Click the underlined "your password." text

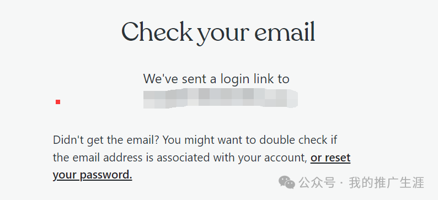point(92,175)
